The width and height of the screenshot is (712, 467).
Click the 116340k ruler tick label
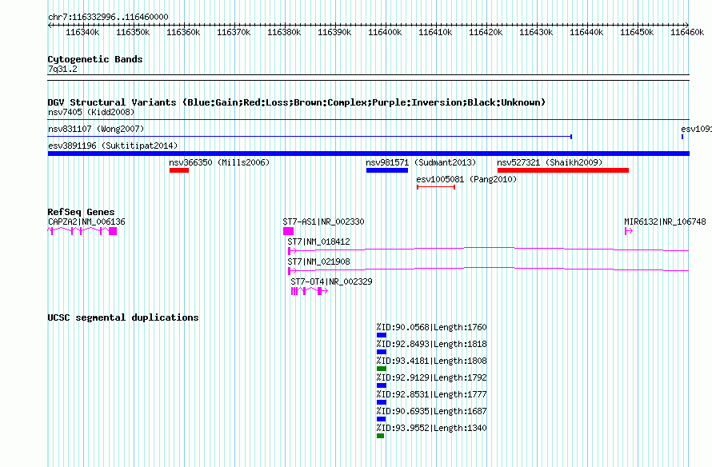[x=82, y=33]
